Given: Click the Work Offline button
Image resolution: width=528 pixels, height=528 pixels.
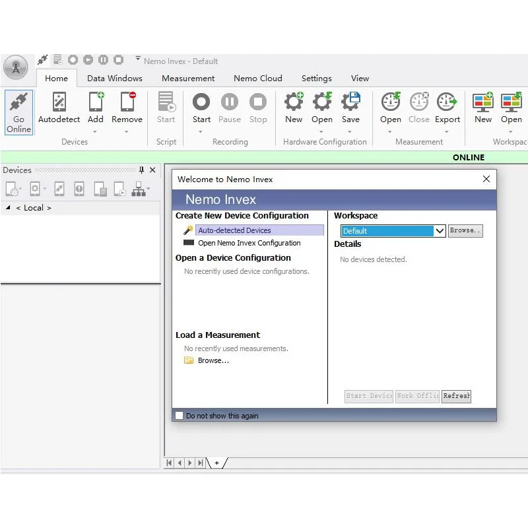Looking at the screenshot, I should [x=418, y=396].
